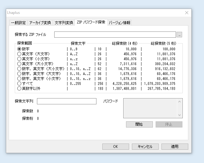The image size is (204, 163).
Task: Open the アーカイブ変換 tab
Action: (x=40, y=23)
